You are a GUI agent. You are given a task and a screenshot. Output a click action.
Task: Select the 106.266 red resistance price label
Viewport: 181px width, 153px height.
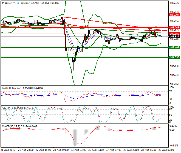[174, 28]
